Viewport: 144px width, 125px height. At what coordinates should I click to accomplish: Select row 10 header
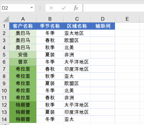pos(4,91)
